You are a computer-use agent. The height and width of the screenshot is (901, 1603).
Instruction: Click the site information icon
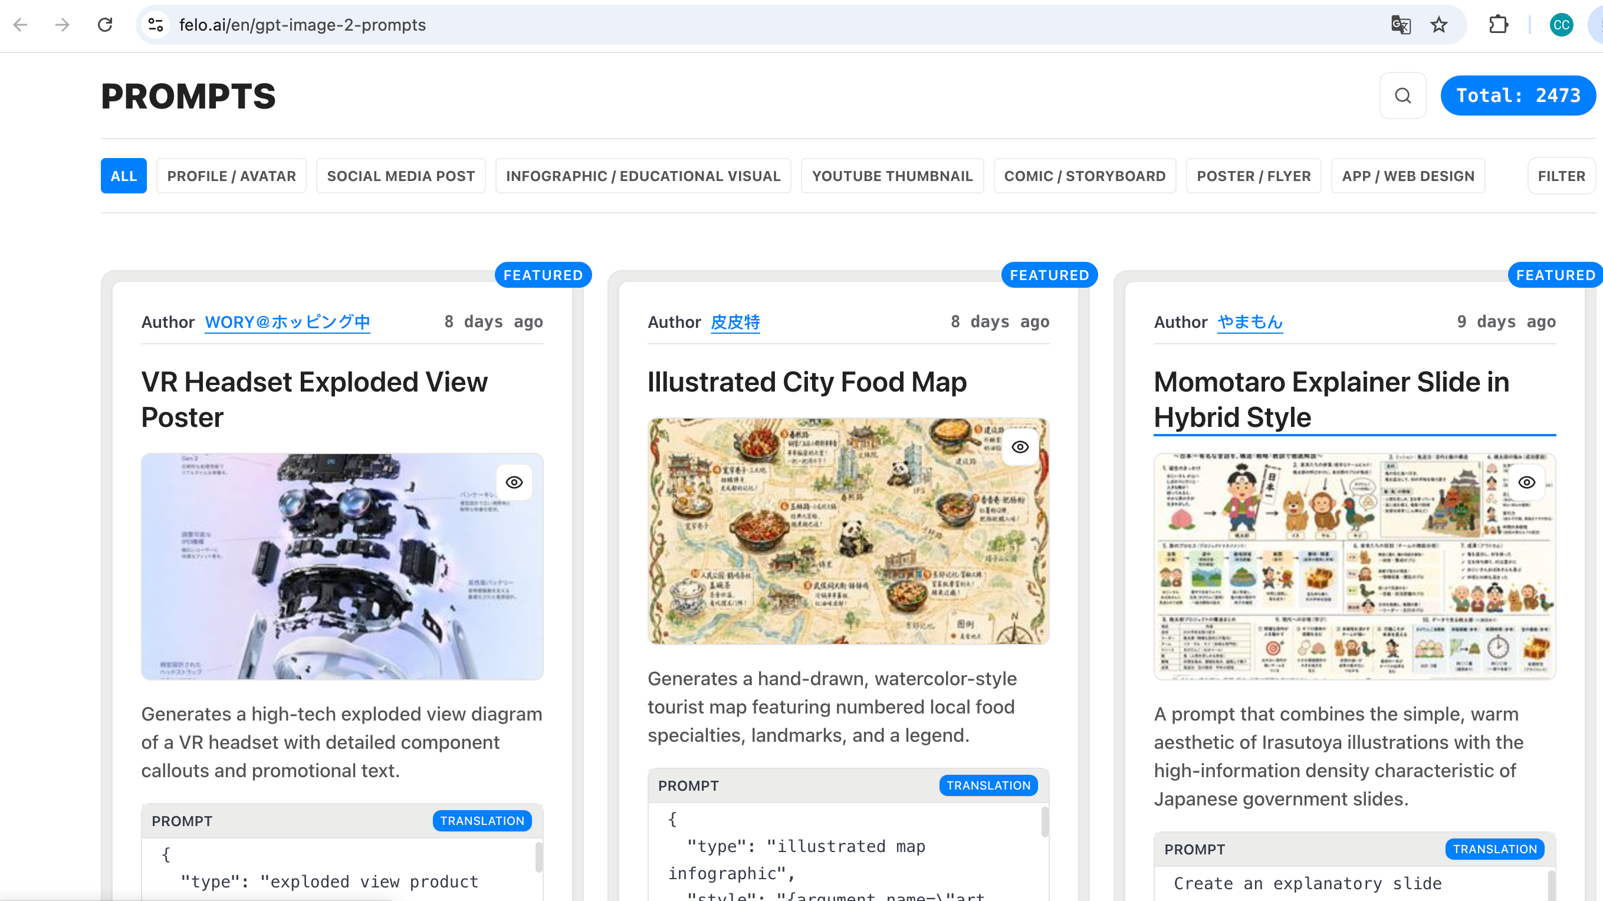tap(156, 25)
